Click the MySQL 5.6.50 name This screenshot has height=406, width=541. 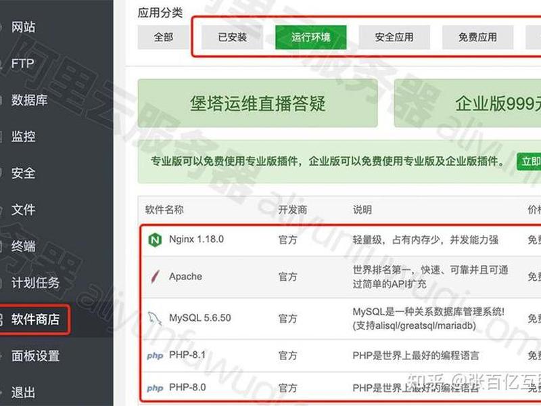tap(200, 318)
